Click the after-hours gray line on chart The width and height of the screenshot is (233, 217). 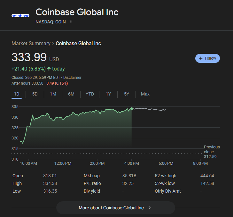coord(150,109)
